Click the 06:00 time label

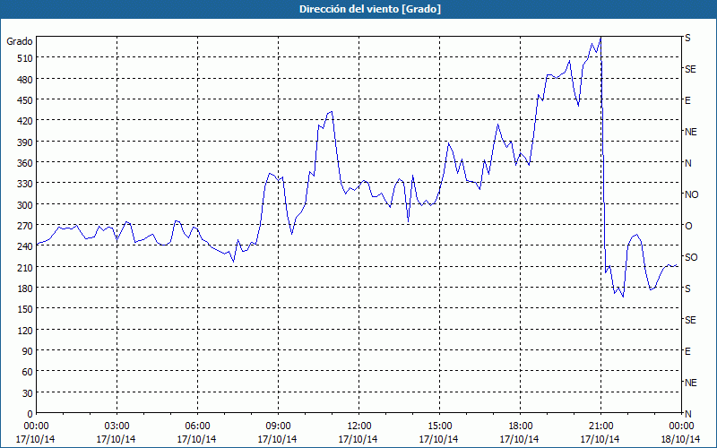pyautogui.click(x=197, y=426)
